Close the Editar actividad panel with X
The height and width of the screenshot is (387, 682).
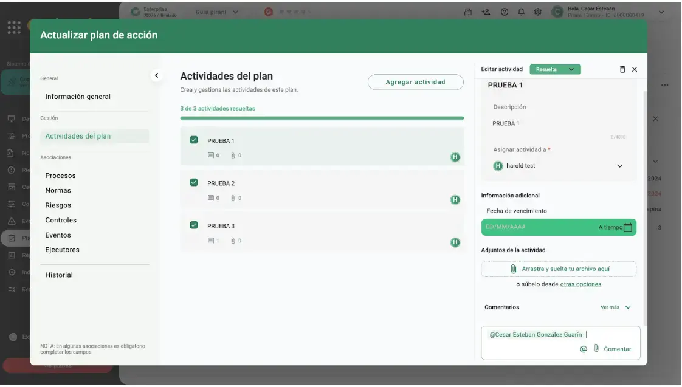635,69
